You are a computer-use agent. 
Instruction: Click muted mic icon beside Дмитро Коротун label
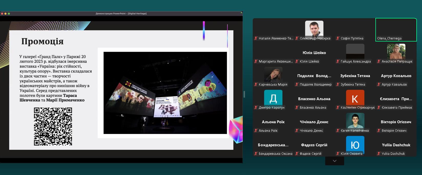(x=256, y=108)
